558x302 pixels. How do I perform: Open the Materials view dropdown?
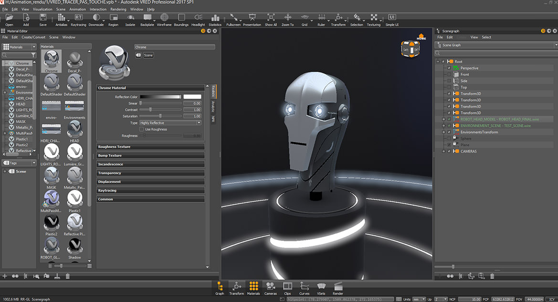[x=20, y=47]
